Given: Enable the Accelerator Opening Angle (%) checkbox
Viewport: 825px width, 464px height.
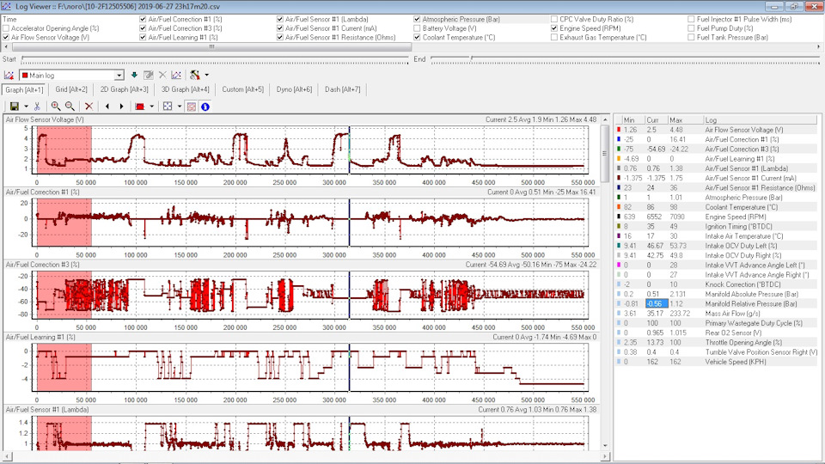Looking at the screenshot, I should (6, 28).
